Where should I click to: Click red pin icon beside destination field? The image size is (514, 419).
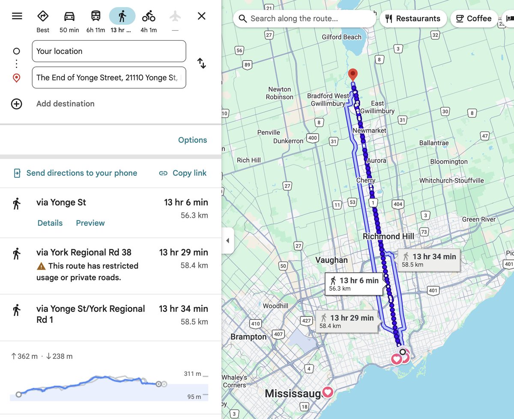(16, 78)
